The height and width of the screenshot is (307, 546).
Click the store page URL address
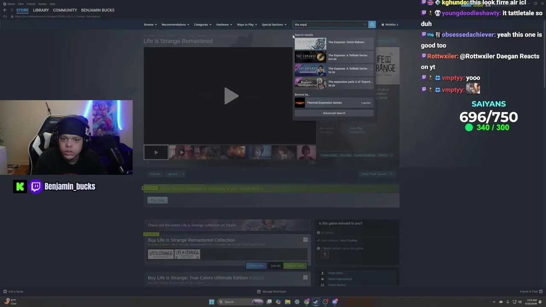point(58,16)
